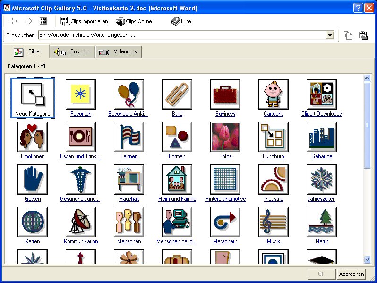The width and height of the screenshot is (377, 283).
Task: Switch to the Videoclips tab
Action: pyautogui.click(x=119, y=51)
